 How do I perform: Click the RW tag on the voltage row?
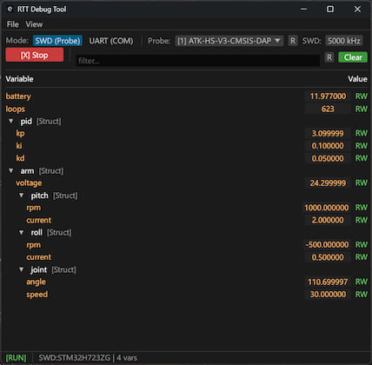[362, 183]
